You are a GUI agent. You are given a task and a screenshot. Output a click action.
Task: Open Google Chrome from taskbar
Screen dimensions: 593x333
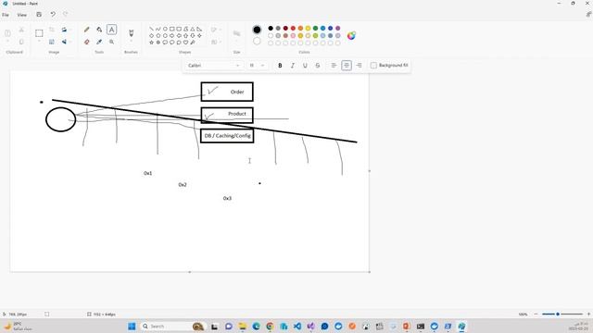click(x=270, y=327)
